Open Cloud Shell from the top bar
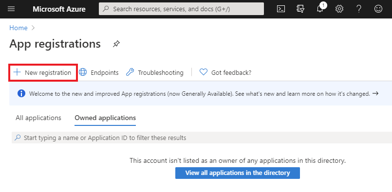This screenshot has height=192, width=392. tap(281, 9)
